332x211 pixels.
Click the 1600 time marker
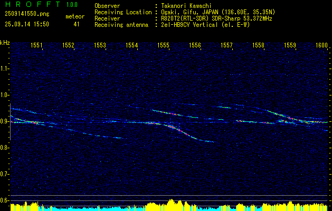321,45
